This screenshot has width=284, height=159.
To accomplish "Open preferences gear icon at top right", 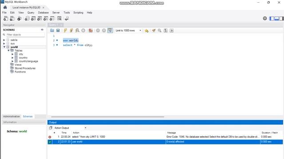I will click(265, 18).
